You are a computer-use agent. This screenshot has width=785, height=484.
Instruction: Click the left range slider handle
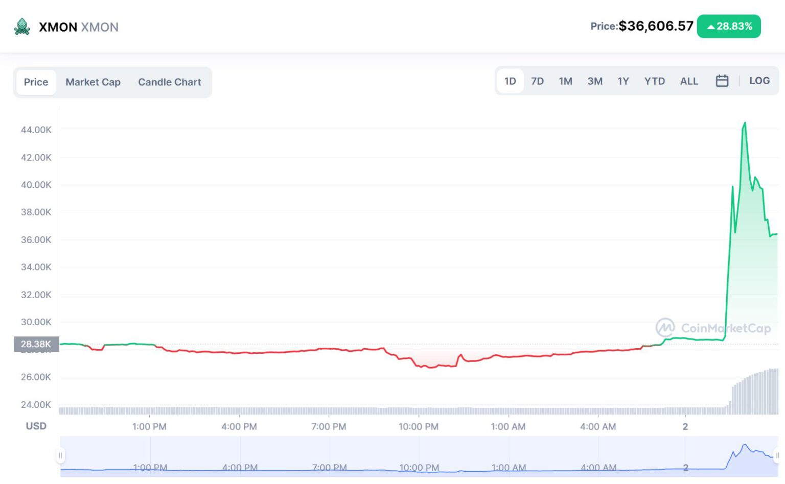[x=61, y=455]
